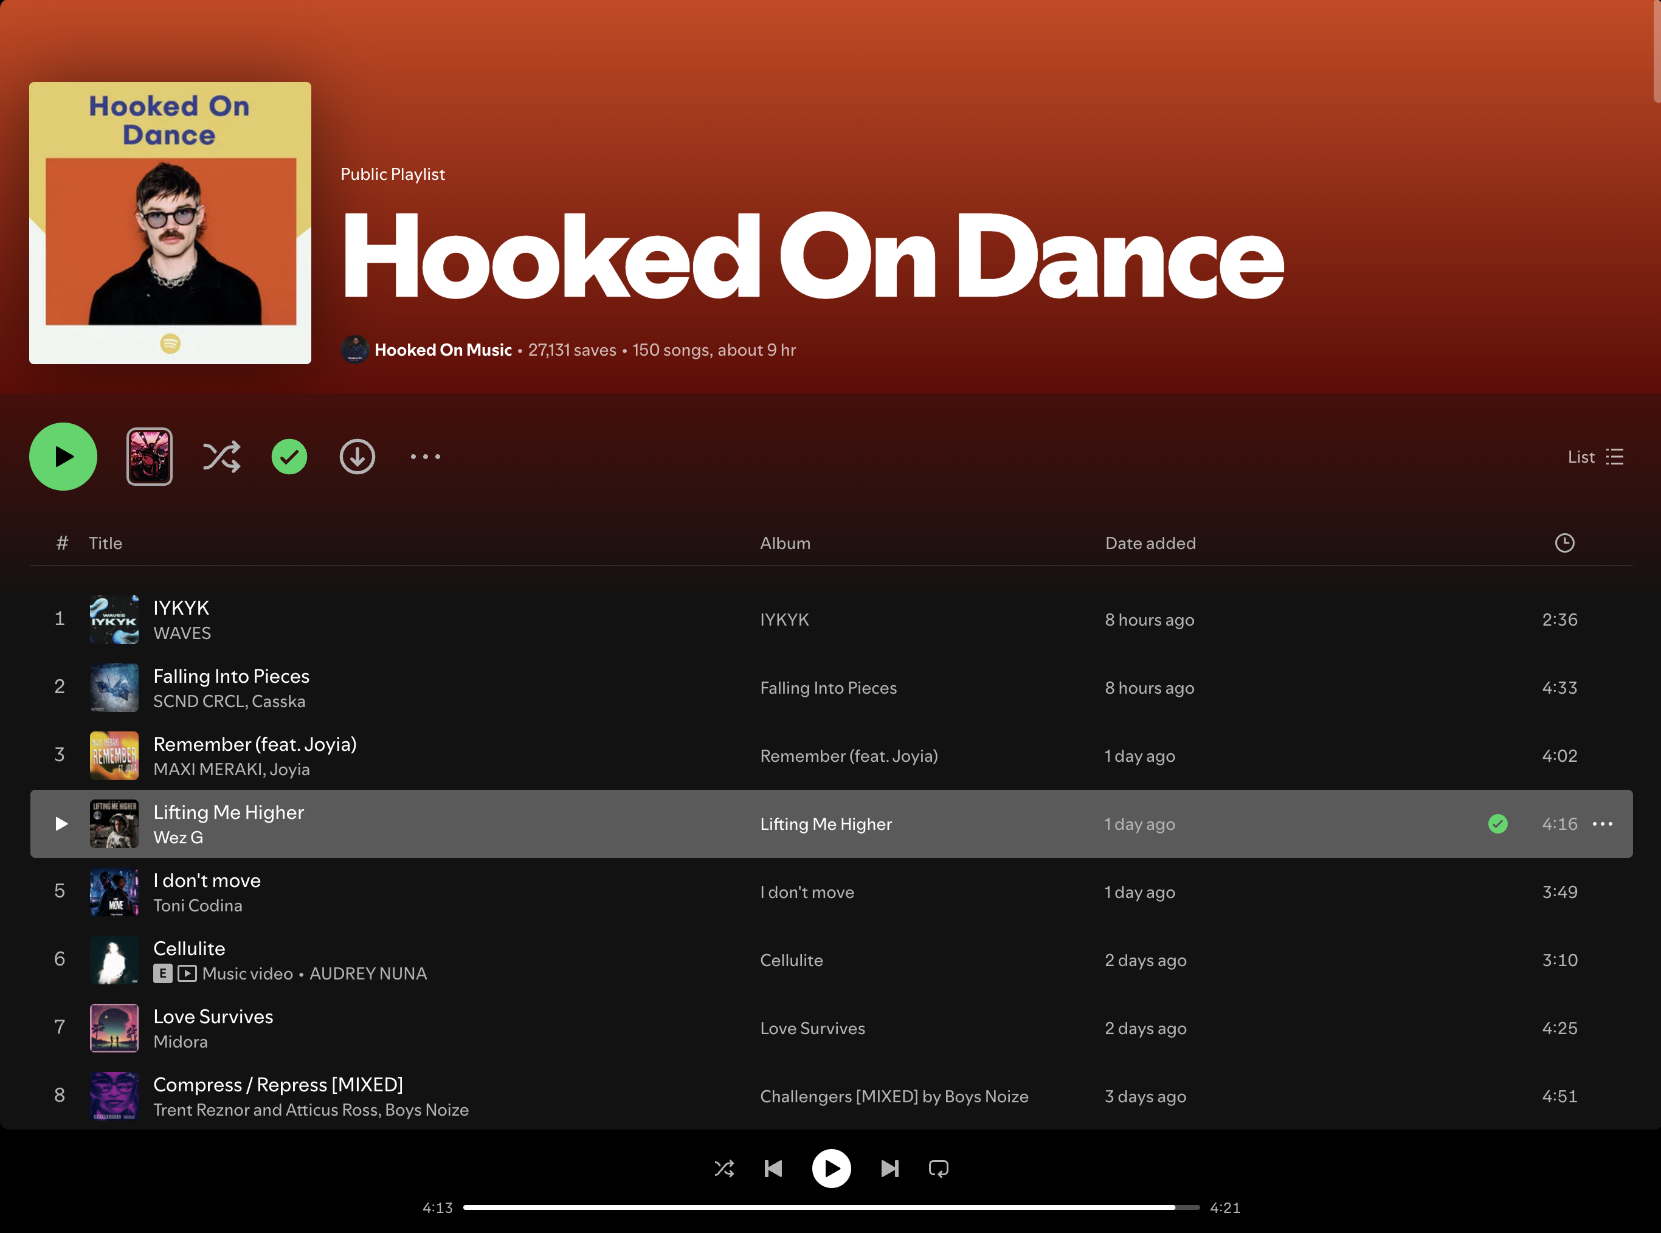
Task: Open the Hooked On Dance playlist cover image
Action: (x=170, y=223)
